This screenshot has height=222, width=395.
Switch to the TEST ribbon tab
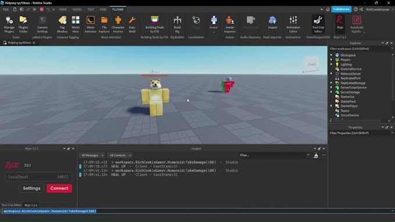[91, 9]
